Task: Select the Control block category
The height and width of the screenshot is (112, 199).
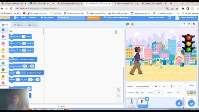Action: (3, 57)
